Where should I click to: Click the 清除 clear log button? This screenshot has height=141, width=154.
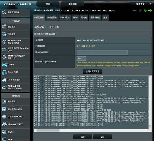tap(83, 137)
